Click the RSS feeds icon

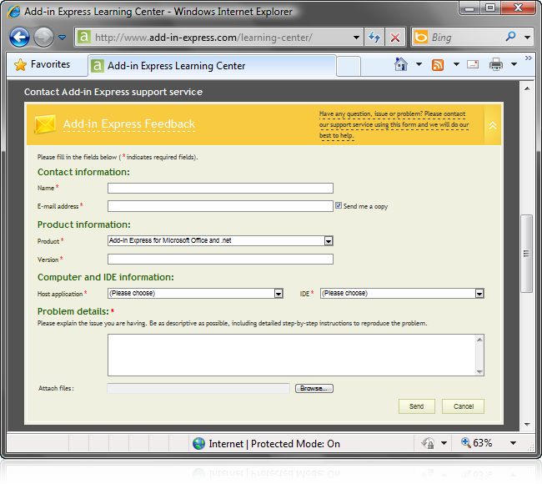pos(438,65)
